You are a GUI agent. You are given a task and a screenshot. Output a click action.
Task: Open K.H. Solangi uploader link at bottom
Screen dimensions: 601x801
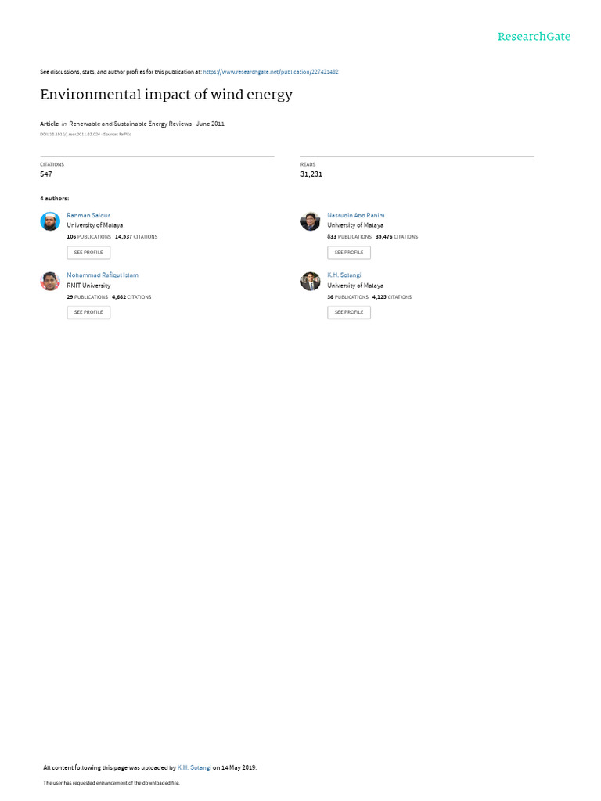(194, 767)
